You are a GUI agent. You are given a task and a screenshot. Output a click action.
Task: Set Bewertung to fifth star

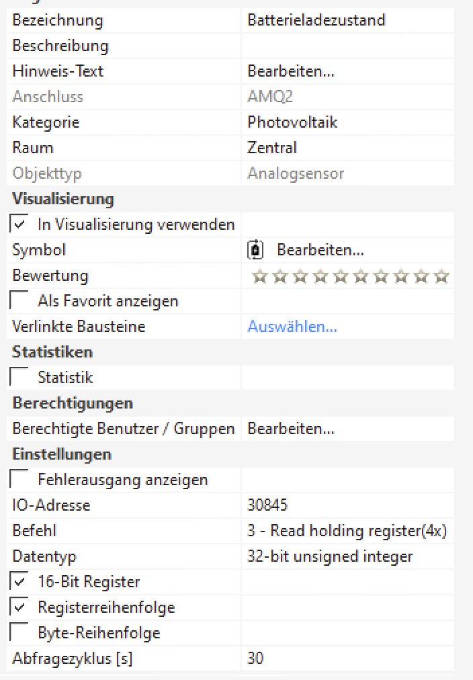341,275
